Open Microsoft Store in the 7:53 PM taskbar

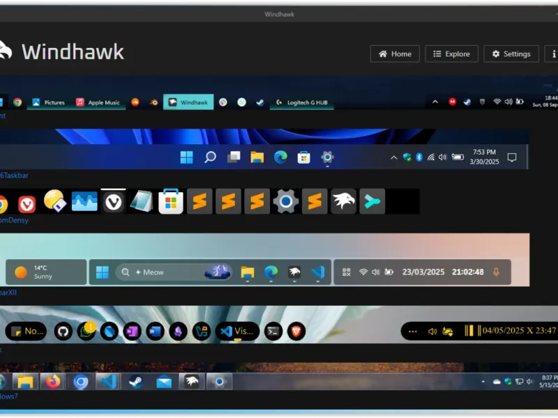pos(303,157)
